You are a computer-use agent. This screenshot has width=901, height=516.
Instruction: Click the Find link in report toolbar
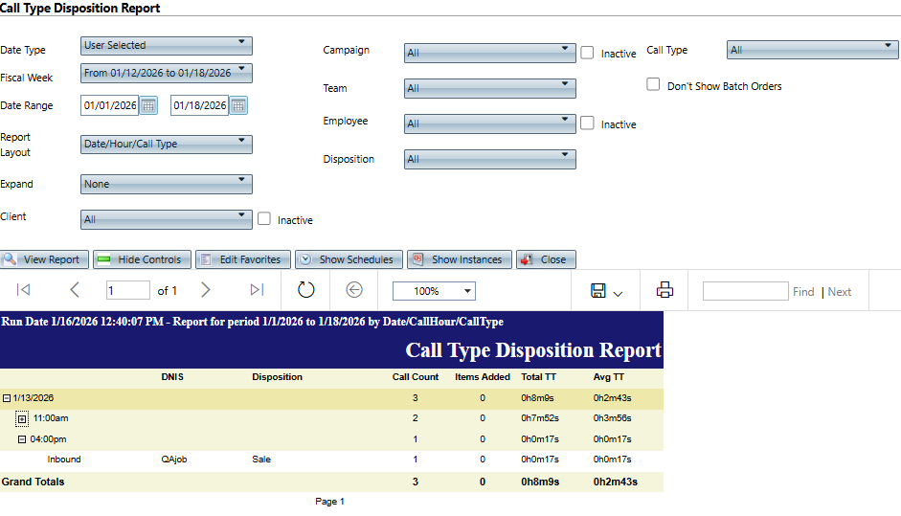click(x=803, y=292)
